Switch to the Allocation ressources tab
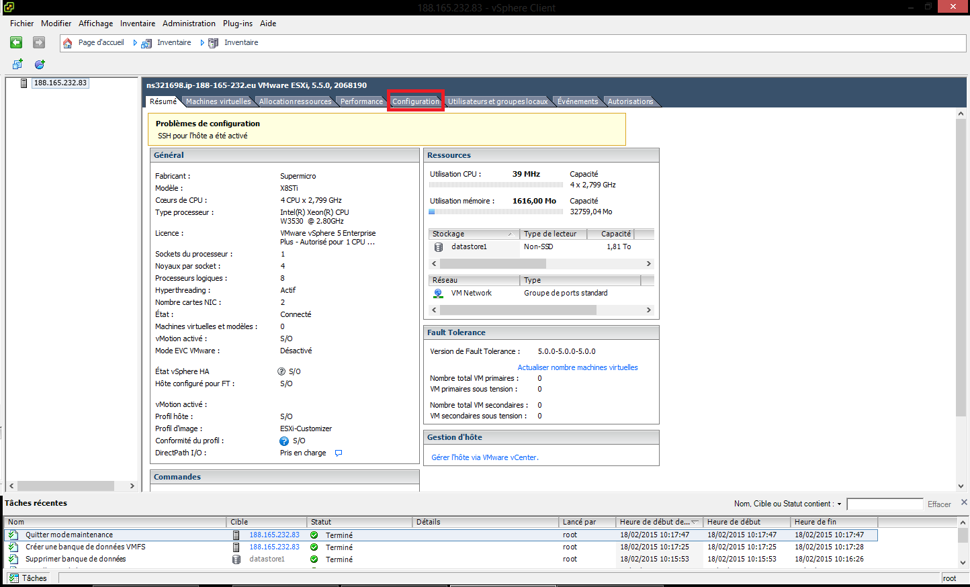This screenshot has height=587, width=970. tap(296, 101)
